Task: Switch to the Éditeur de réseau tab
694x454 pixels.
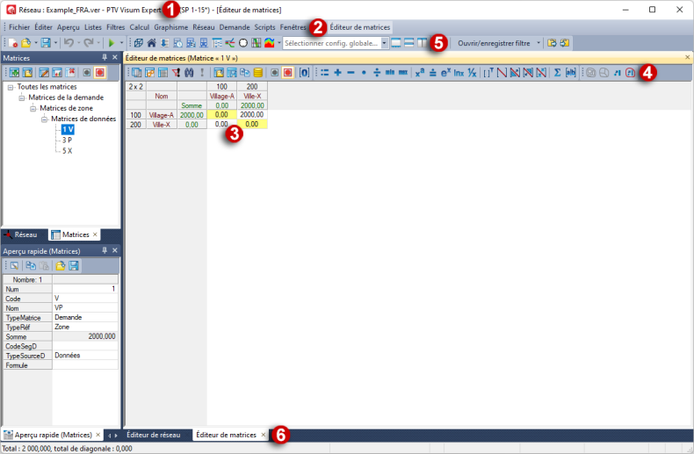Action: pyautogui.click(x=153, y=435)
